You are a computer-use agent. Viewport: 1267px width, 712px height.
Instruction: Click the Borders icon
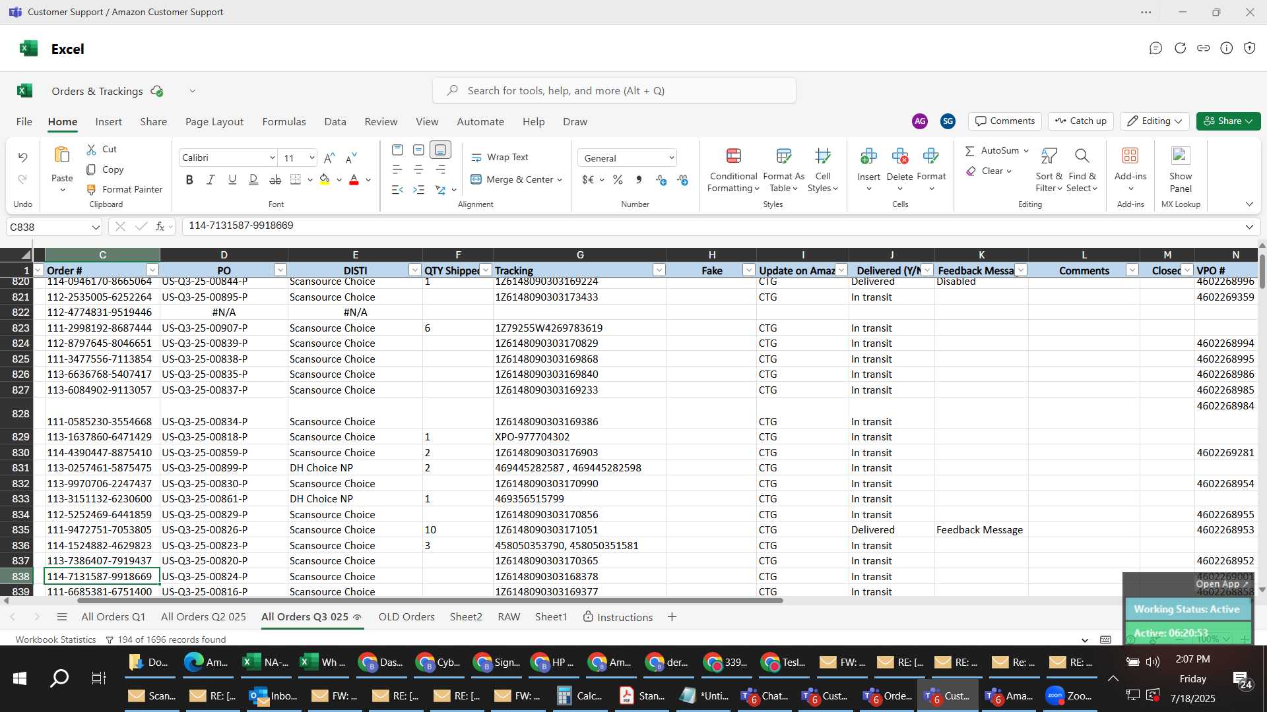[296, 179]
